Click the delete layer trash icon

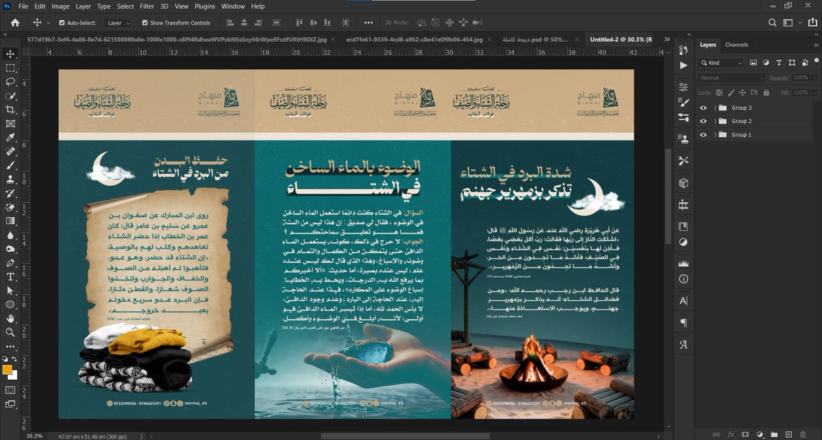[803, 434]
